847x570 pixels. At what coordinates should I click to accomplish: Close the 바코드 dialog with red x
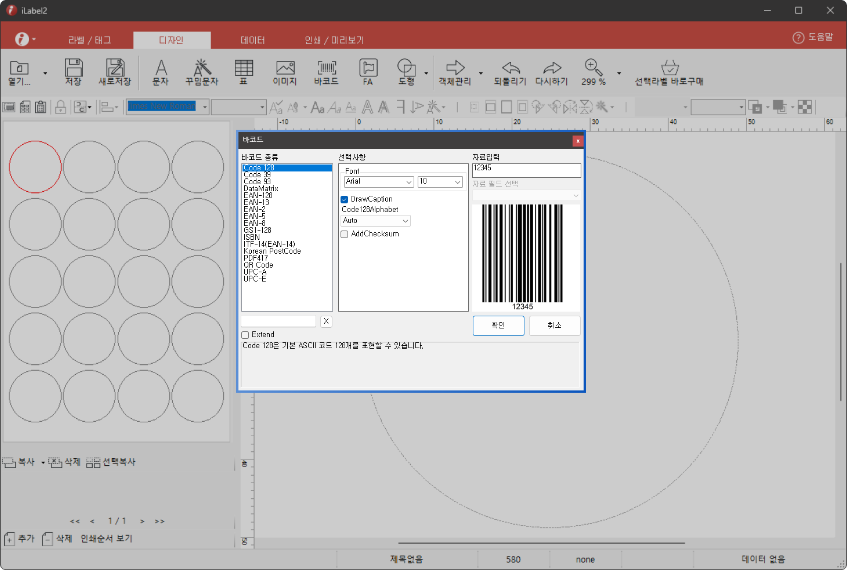[x=578, y=141]
